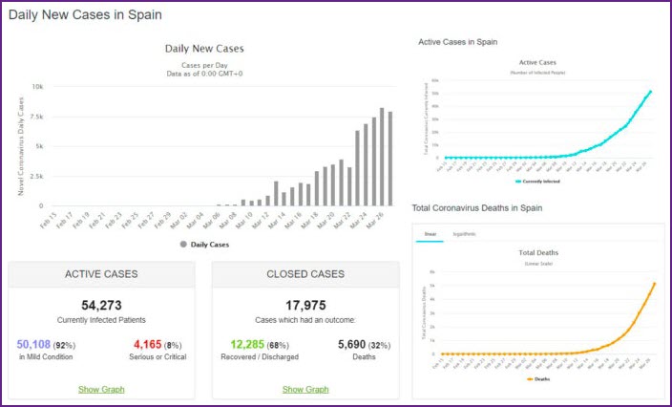Switch to the logarithmic scale tab
The height and width of the screenshot is (407, 672).
pyautogui.click(x=464, y=234)
